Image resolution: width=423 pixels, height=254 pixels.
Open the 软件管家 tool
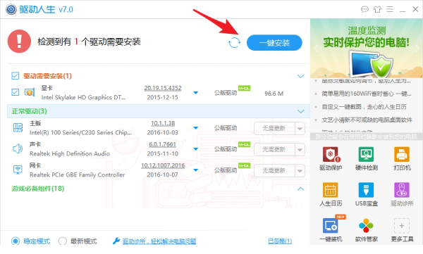tap(366, 230)
